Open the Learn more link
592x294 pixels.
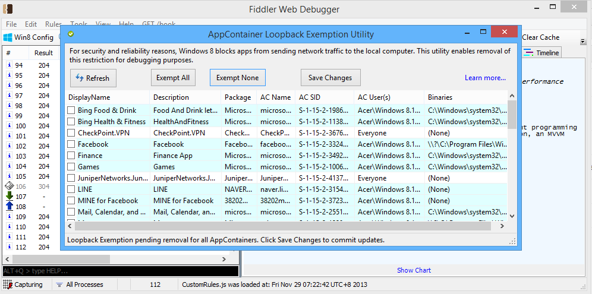pos(485,78)
